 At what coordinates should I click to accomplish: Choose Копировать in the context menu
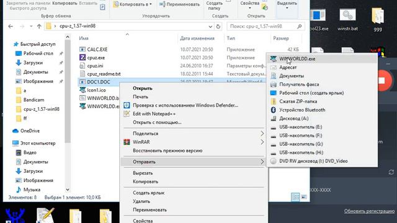pyautogui.click(x=145, y=181)
